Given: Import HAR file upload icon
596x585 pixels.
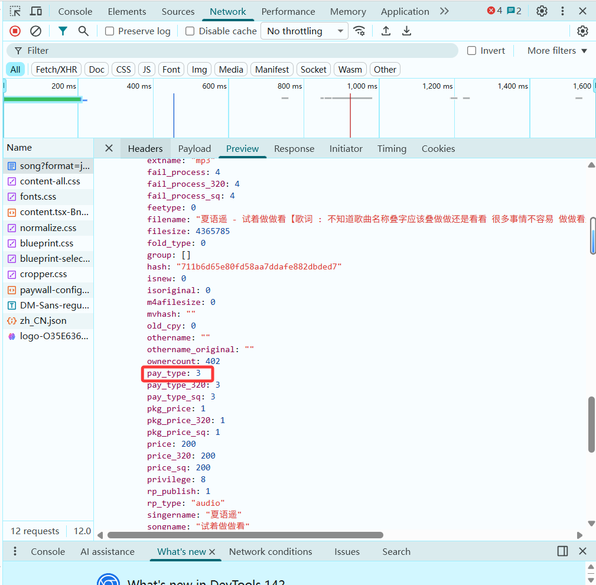Looking at the screenshot, I should point(386,31).
